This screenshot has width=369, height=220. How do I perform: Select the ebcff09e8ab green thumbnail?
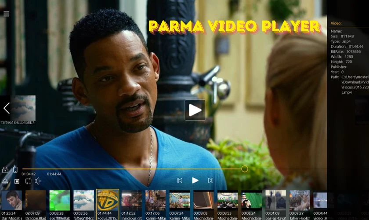60,201
